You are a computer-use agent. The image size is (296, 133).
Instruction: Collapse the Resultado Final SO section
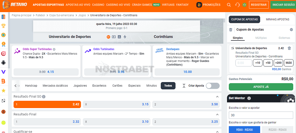217,97
